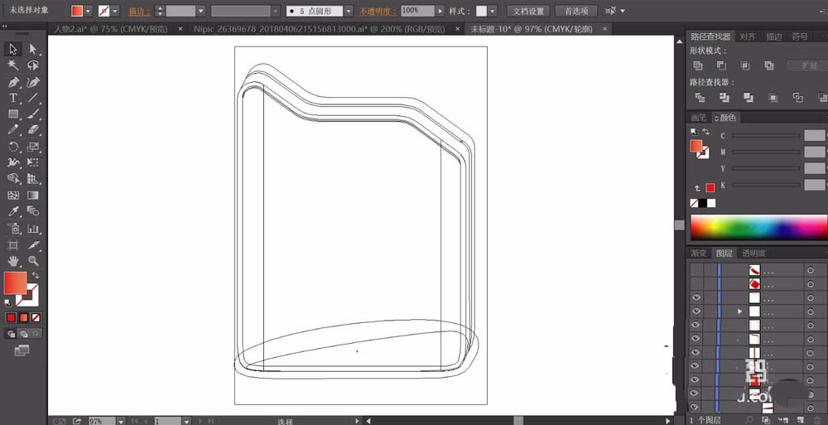
Task: Open the stroke weight dropdown
Action: click(x=200, y=11)
